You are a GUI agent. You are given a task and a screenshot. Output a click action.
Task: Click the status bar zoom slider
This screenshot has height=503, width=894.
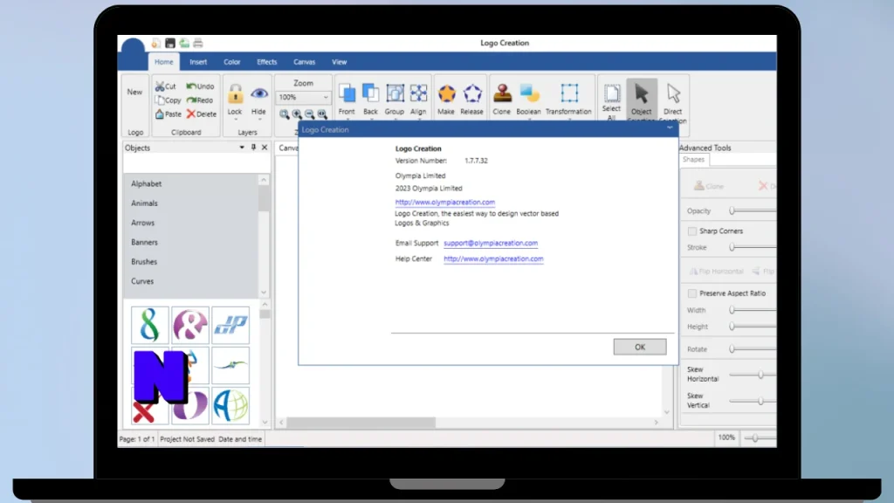coord(755,438)
